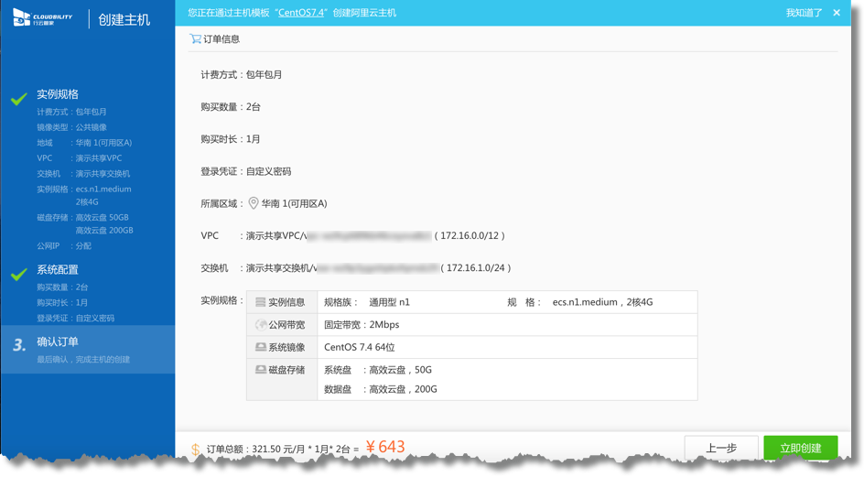Screen dimensions: 864x477
Task: Close the blue notification banner
Action: 837,13
